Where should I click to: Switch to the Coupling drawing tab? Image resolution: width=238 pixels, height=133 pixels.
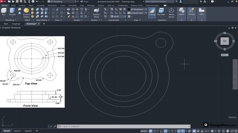[x=16, y=24]
